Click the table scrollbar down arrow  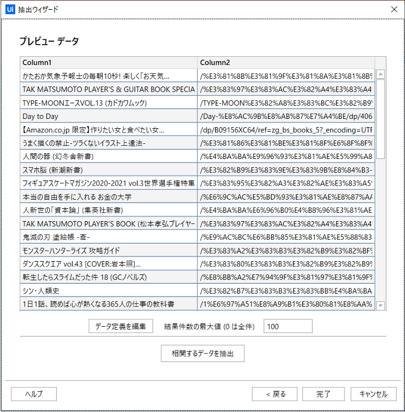coord(380,306)
